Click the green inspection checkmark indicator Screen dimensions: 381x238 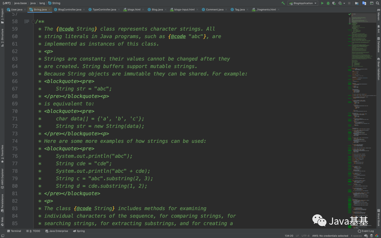click(350, 14)
